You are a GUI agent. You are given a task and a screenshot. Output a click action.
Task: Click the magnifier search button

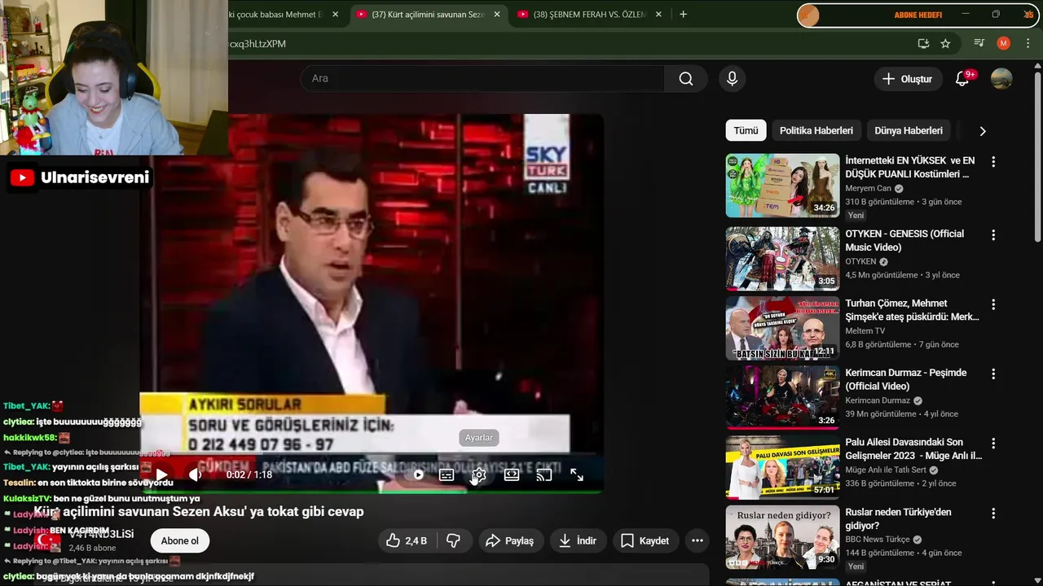(x=686, y=78)
